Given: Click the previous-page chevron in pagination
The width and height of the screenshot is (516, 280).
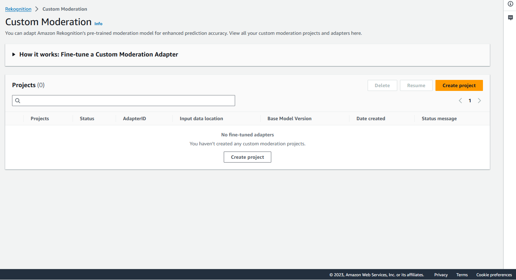Looking at the screenshot, I should click(x=460, y=100).
